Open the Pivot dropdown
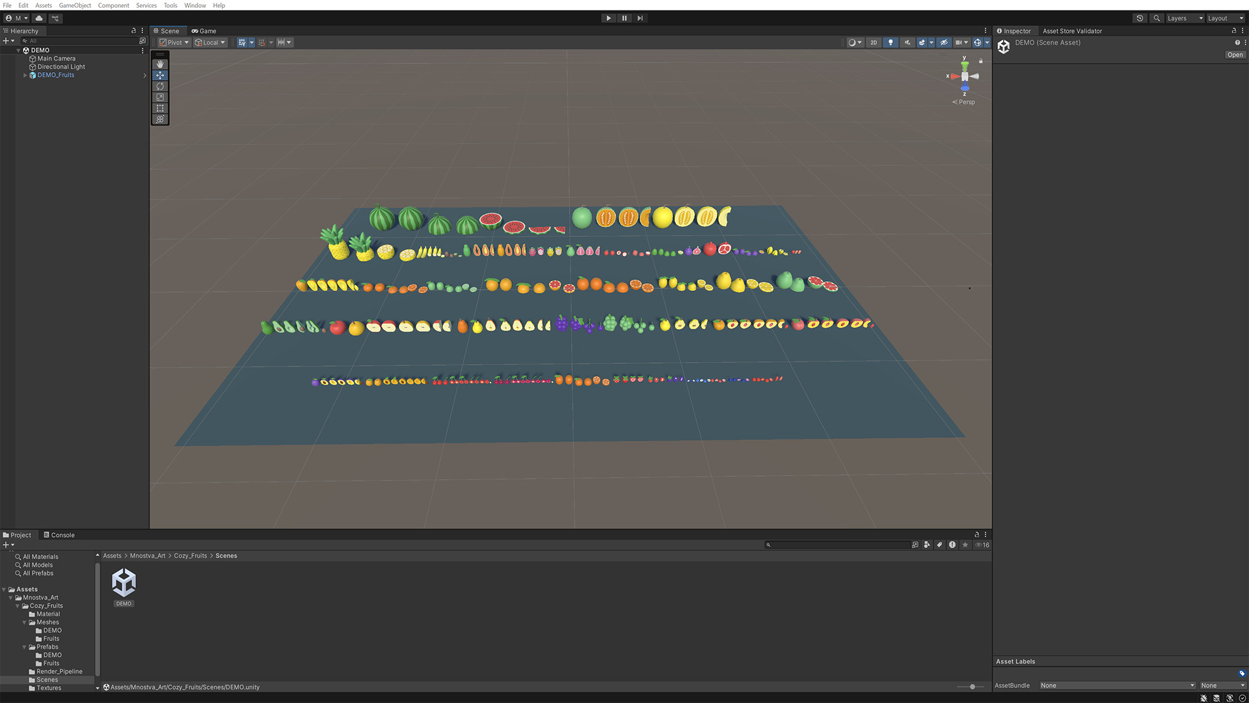 pyautogui.click(x=174, y=42)
